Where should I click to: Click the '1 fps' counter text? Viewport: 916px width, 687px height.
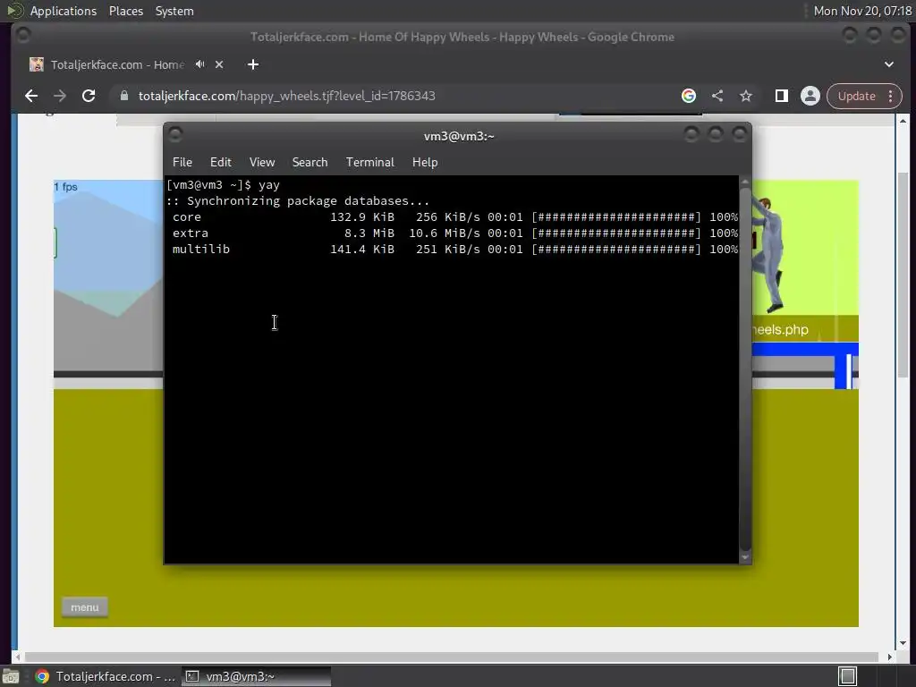point(65,187)
